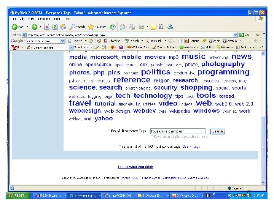274x205 pixels.
Task: Click the green Forward arrow icon
Action: [x=35, y=27]
